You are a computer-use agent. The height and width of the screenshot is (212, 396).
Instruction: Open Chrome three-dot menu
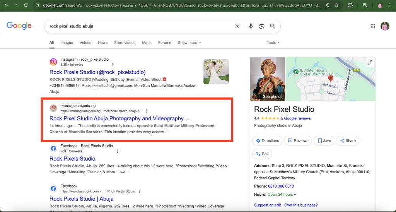[x=390, y=5]
